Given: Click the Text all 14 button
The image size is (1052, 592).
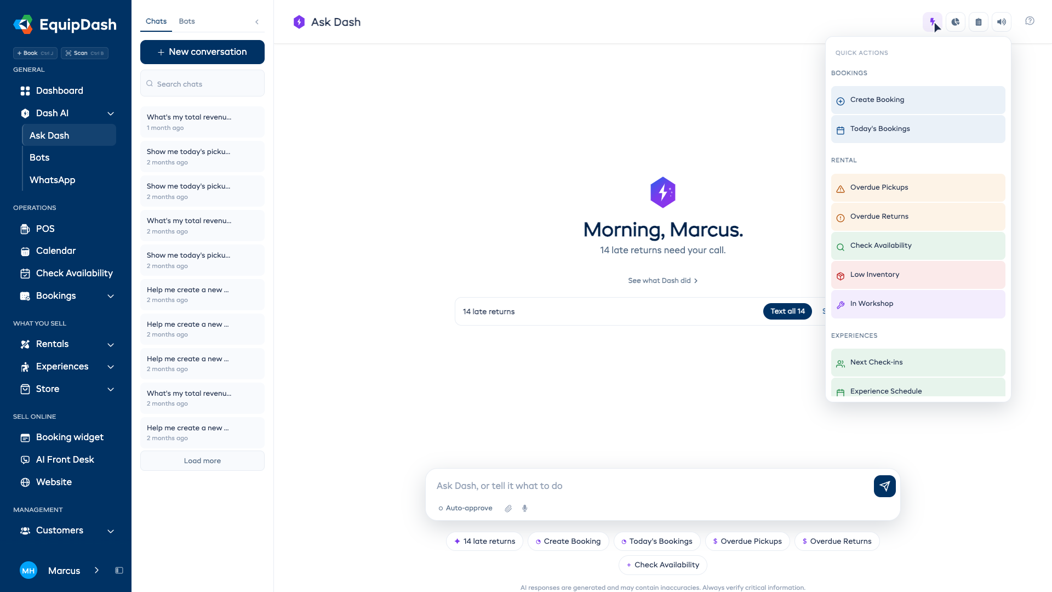Looking at the screenshot, I should [787, 311].
